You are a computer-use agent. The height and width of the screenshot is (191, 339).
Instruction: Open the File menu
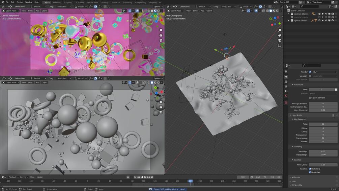click(7, 2)
